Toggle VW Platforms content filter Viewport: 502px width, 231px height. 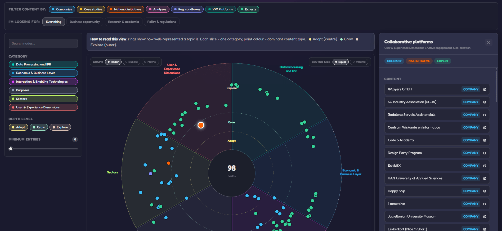click(x=221, y=9)
